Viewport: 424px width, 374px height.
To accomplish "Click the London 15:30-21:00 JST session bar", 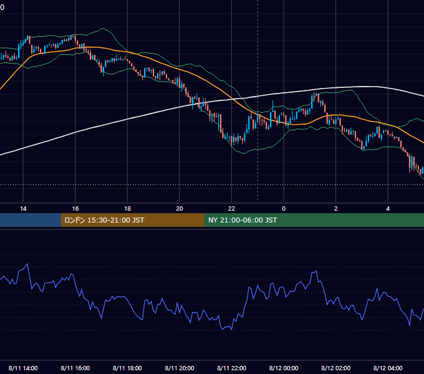I will [x=132, y=220].
